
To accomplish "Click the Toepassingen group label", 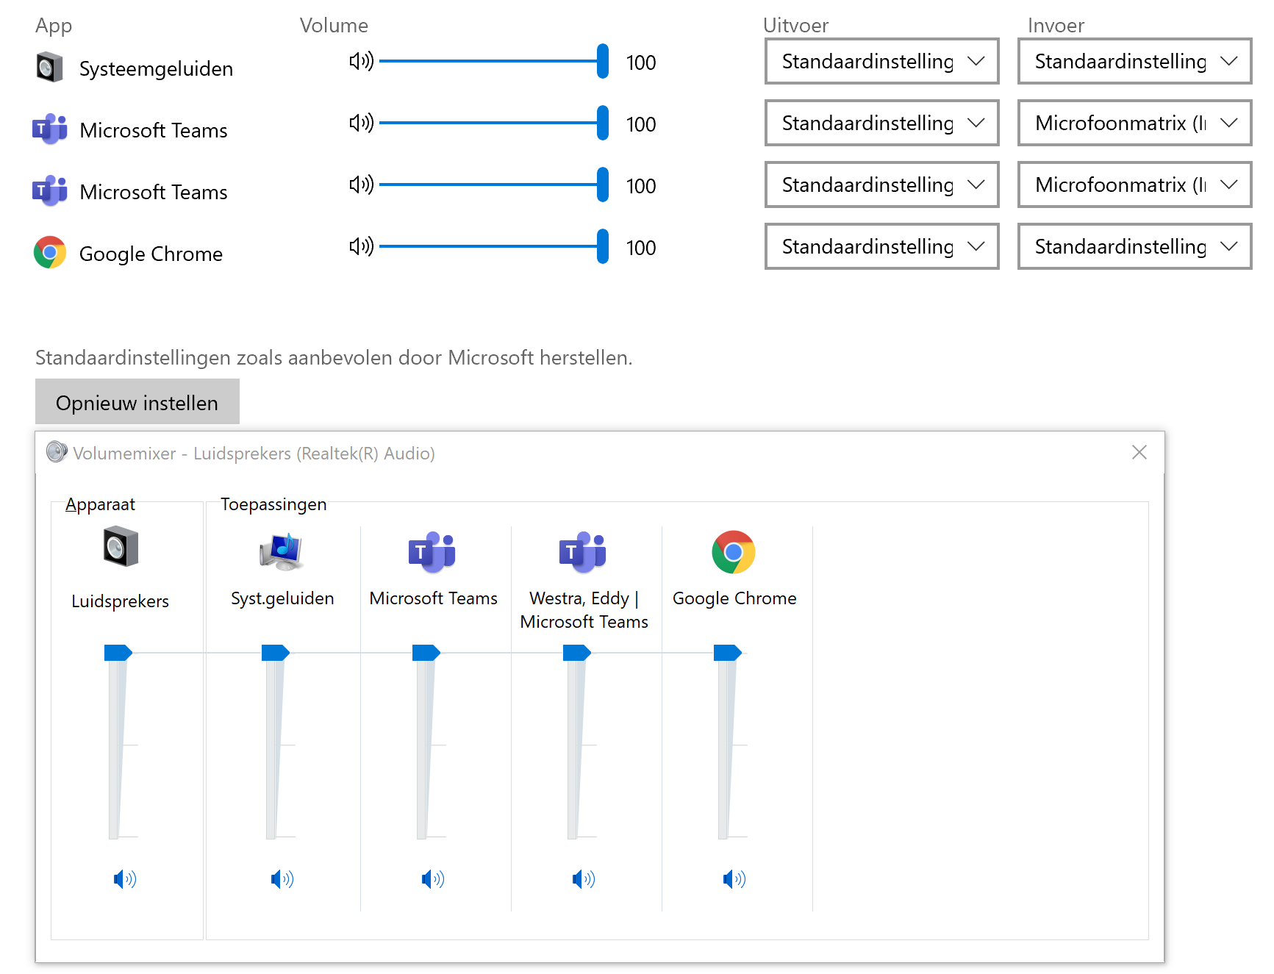I will coord(273,504).
